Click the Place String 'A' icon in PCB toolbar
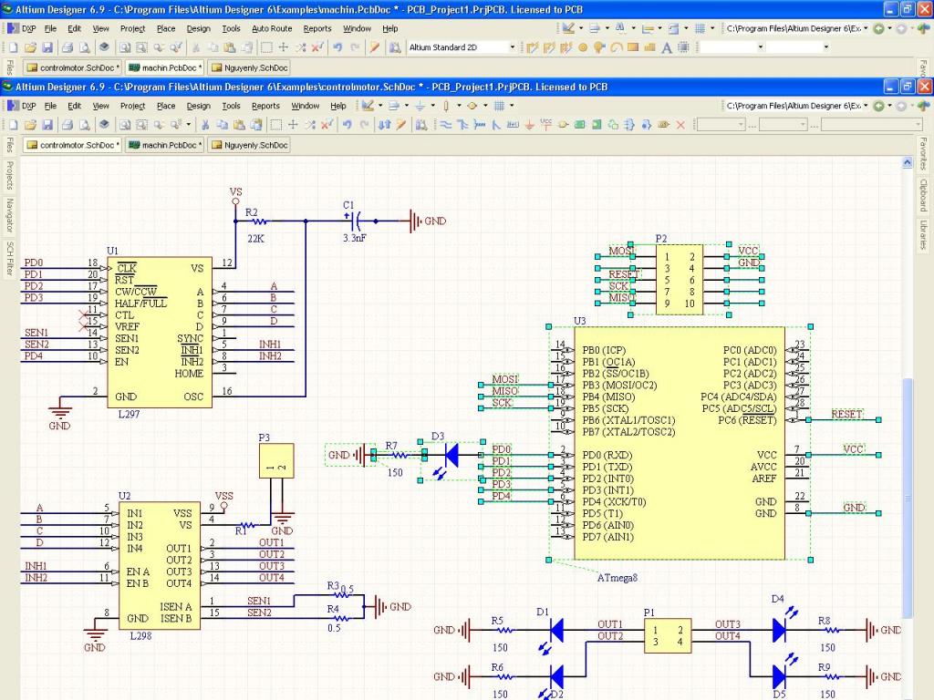 (667, 47)
